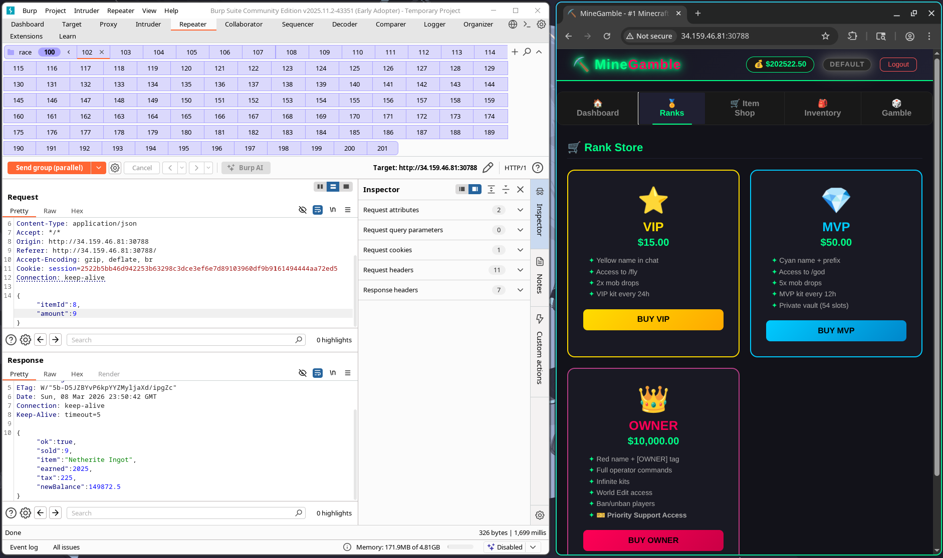This screenshot has width=943, height=558.
Task: Add a new Repeater tab with plus icon
Action: [515, 52]
